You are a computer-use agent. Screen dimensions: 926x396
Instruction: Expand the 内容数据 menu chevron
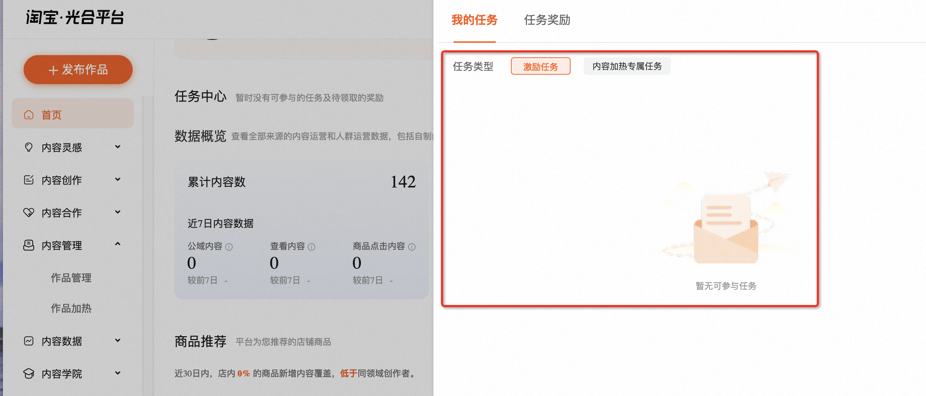click(118, 341)
